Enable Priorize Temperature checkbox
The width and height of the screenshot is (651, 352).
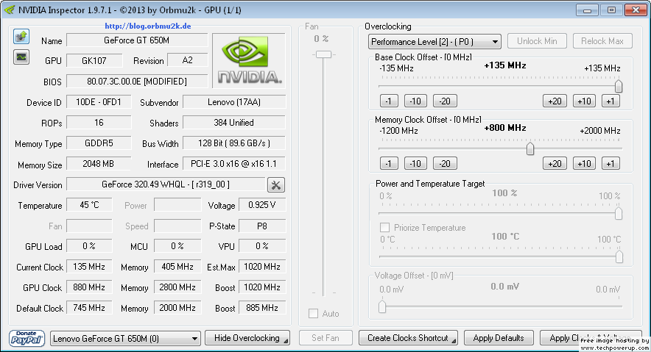click(x=385, y=227)
